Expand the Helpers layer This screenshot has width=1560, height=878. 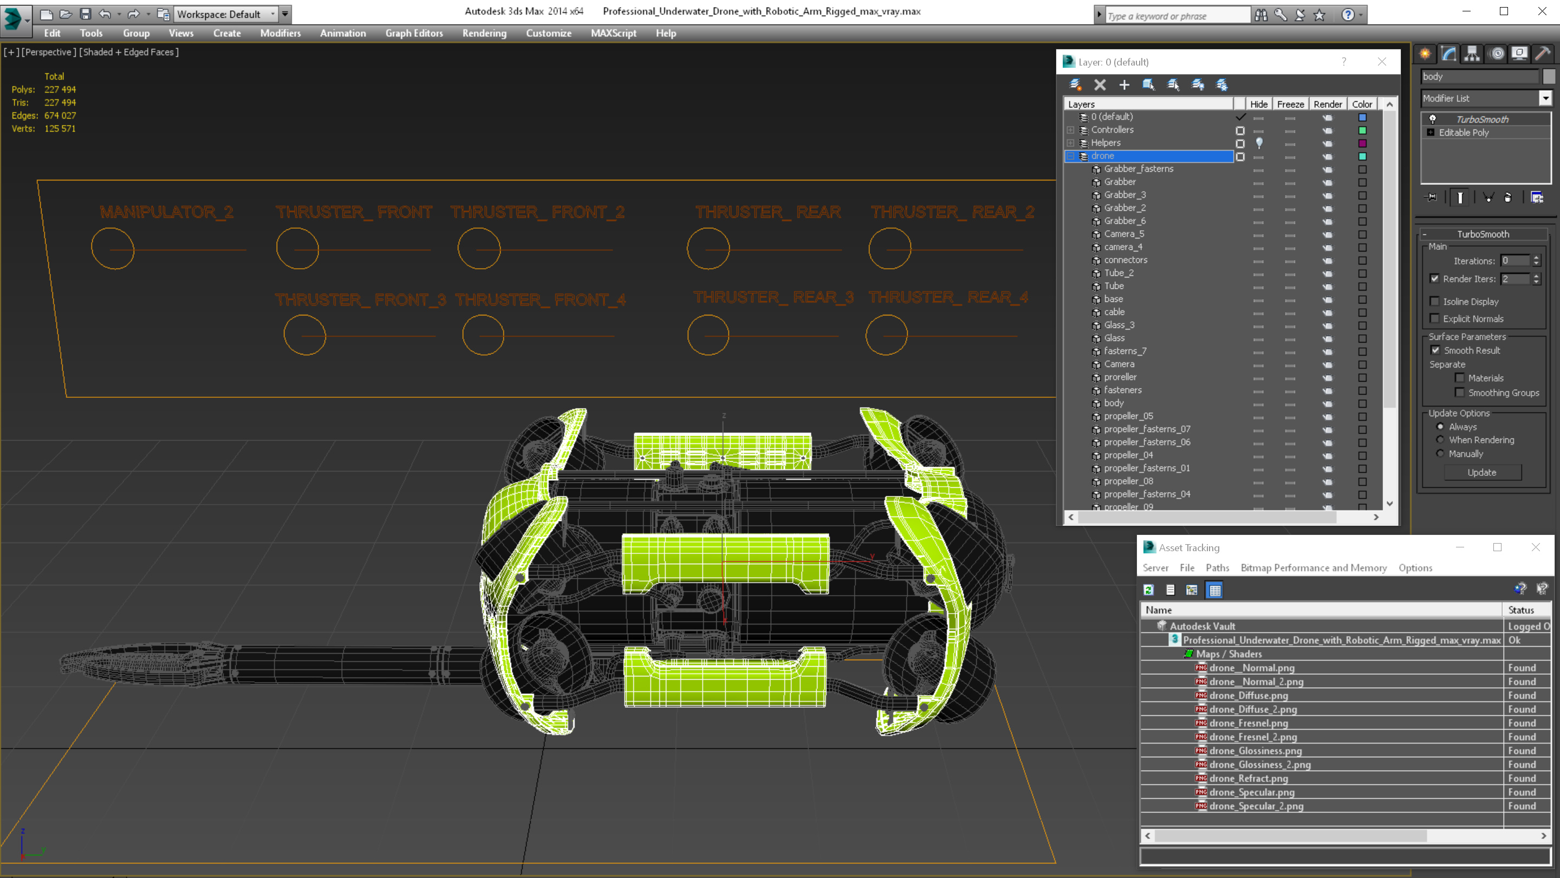click(x=1071, y=143)
